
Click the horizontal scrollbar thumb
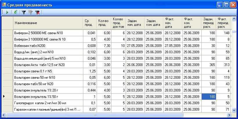point(94,115)
